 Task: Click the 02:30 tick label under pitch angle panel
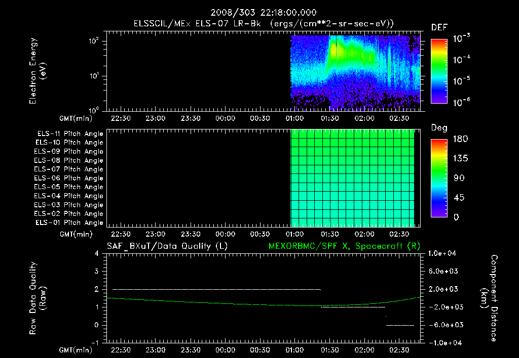coord(399,235)
